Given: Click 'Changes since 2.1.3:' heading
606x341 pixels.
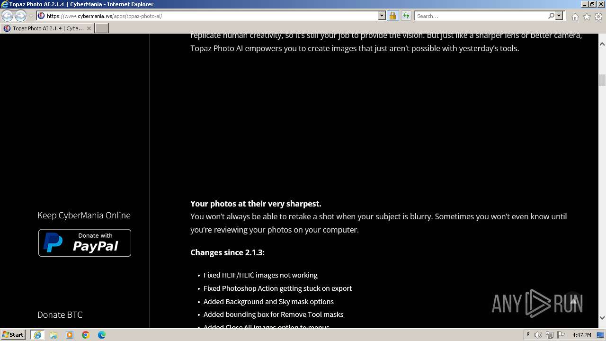Looking at the screenshot, I should 227,252.
